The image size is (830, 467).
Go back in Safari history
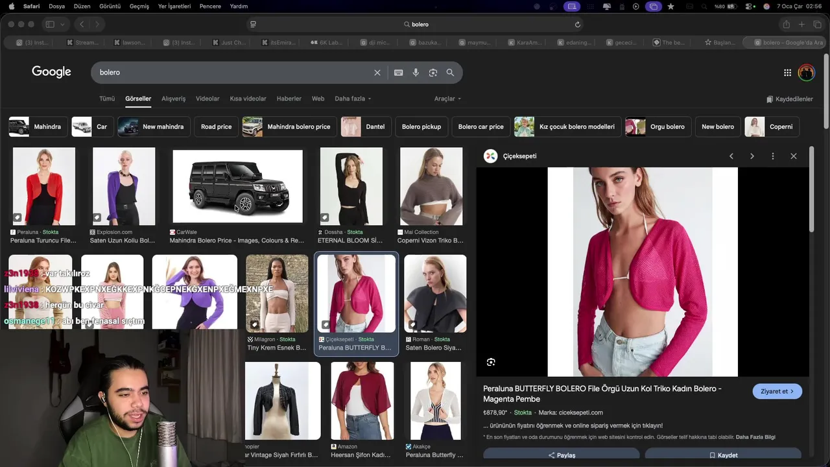point(82,25)
